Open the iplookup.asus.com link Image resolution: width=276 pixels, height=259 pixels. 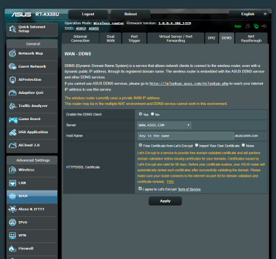[189, 84]
